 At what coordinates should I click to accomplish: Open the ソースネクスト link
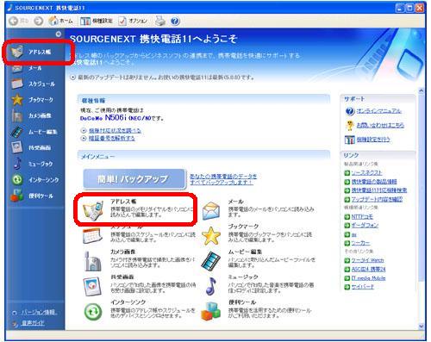click(366, 173)
